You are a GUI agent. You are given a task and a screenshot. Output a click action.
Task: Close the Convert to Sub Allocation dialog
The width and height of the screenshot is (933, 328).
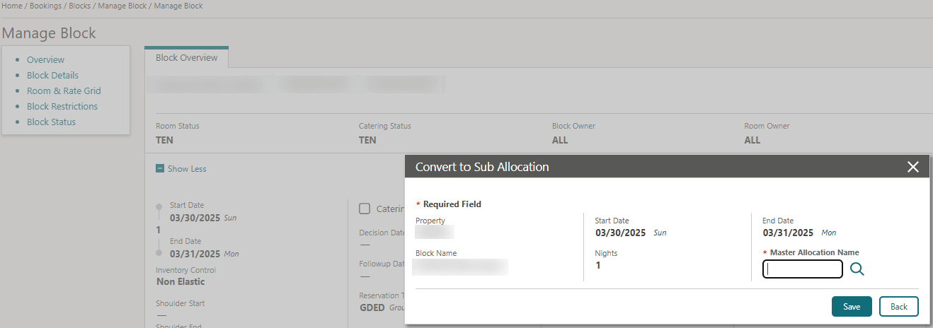click(x=912, y=167)
